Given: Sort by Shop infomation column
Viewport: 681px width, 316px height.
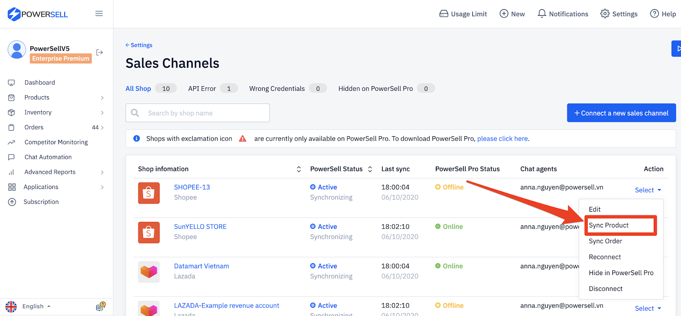Looking at the screenshot, I should tap(299, 169).
